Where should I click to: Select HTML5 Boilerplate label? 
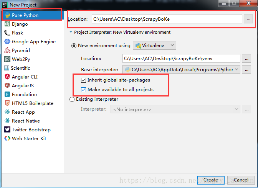pyautogui.click(x=33, y=103)
